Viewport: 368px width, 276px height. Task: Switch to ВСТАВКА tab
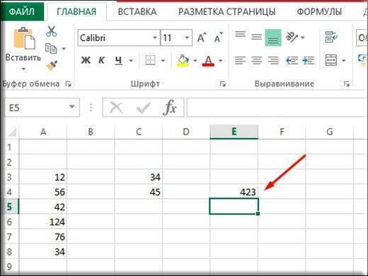(137, 11)
